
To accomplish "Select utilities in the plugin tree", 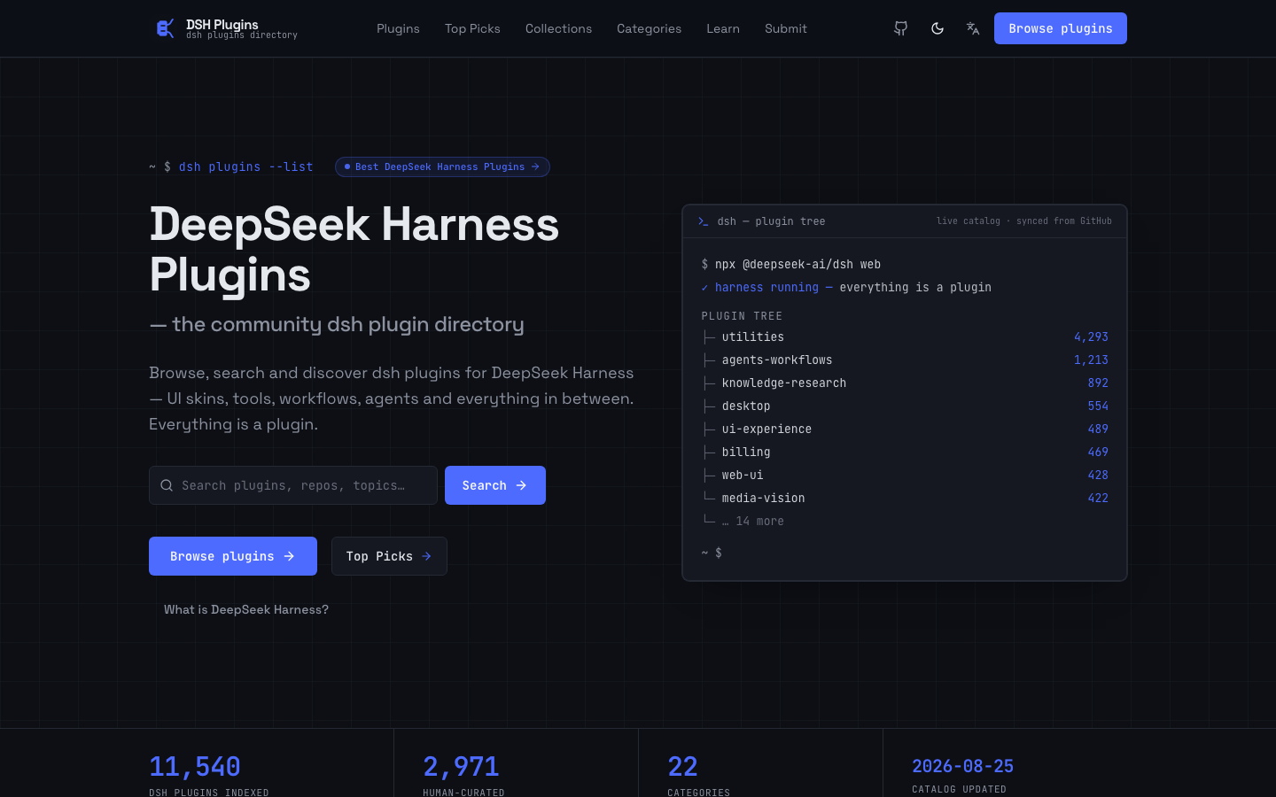I will click(x=905, y=337).
